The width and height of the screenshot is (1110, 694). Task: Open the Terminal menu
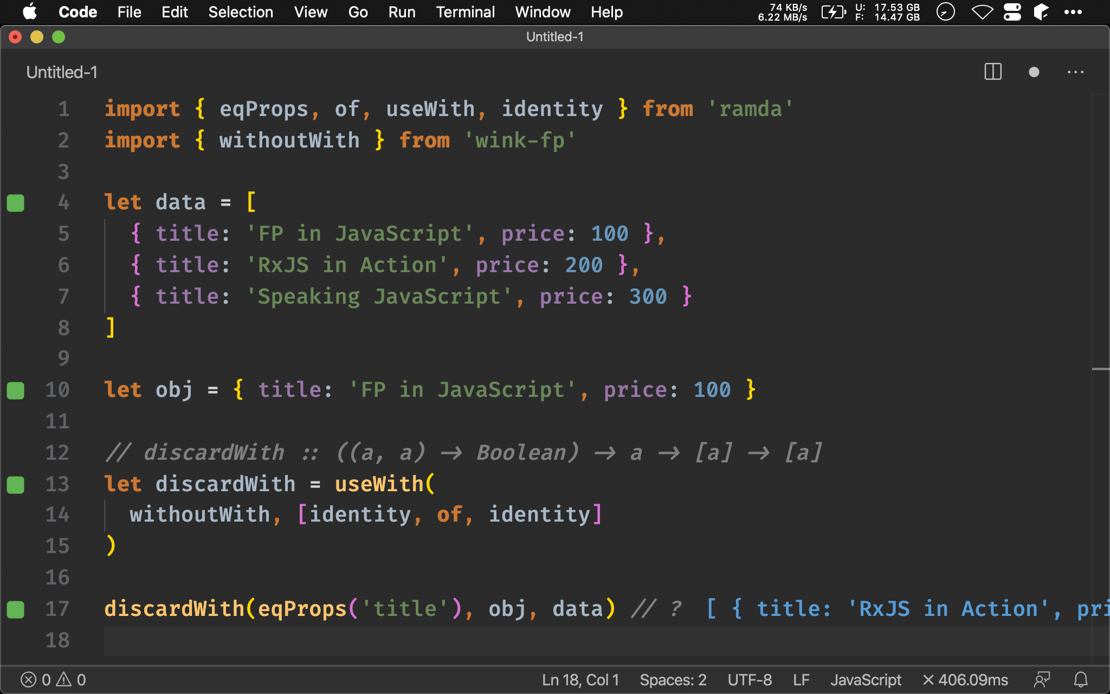pyautogui.click(x=465, y=12)
